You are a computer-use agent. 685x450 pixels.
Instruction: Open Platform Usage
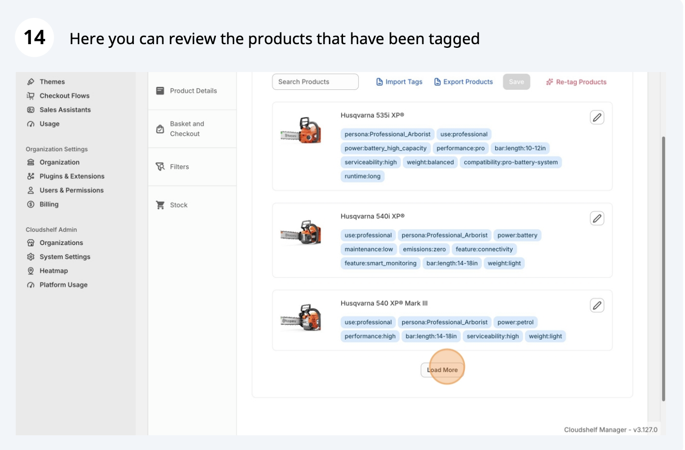[x=64, y=285]
